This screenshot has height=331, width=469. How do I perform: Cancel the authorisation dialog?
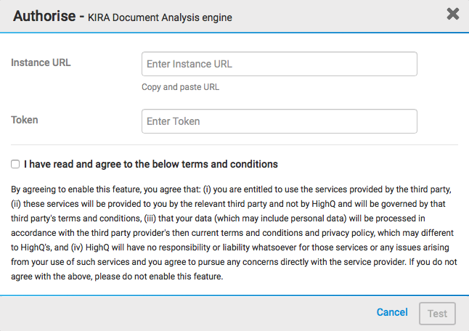392,312
